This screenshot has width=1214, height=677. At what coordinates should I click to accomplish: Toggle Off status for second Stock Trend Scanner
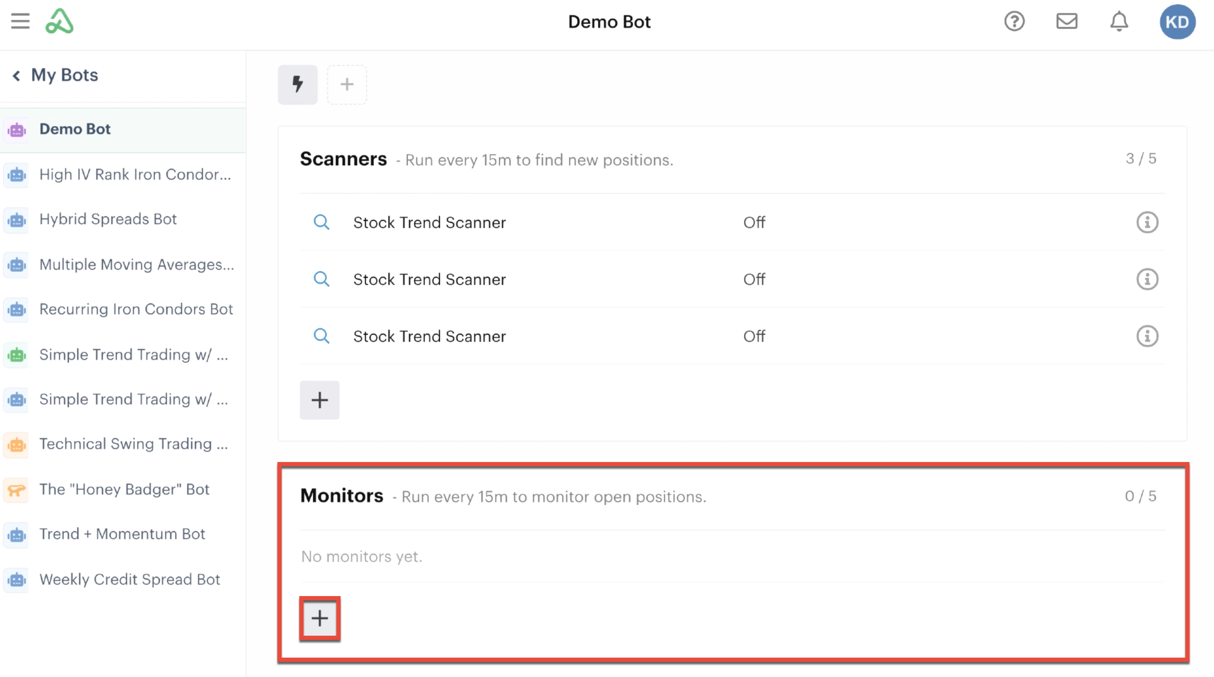(754, 279)
